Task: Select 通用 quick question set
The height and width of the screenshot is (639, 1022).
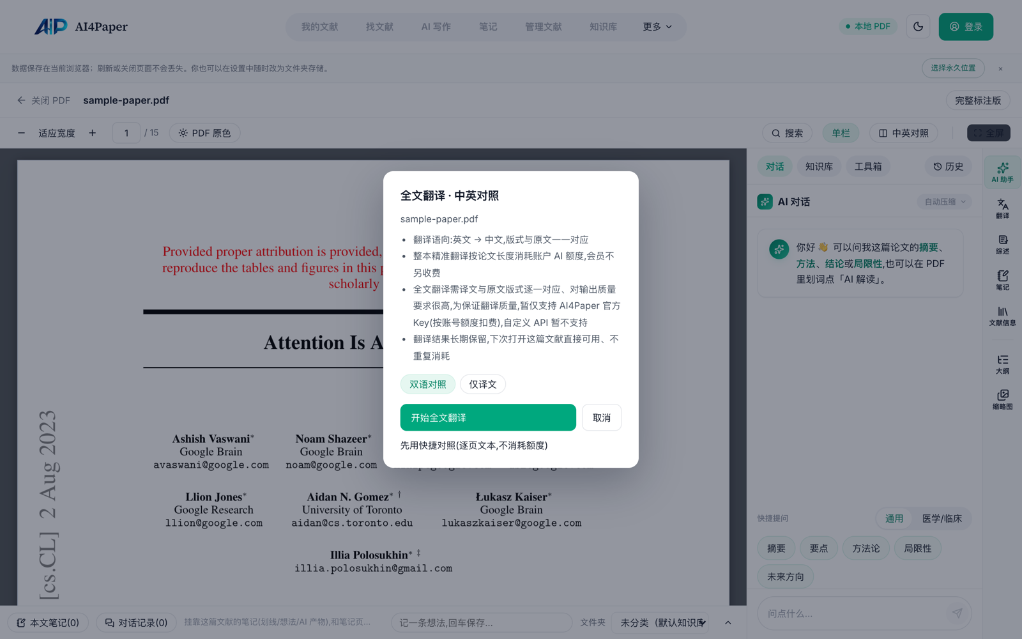Action: 894,519
